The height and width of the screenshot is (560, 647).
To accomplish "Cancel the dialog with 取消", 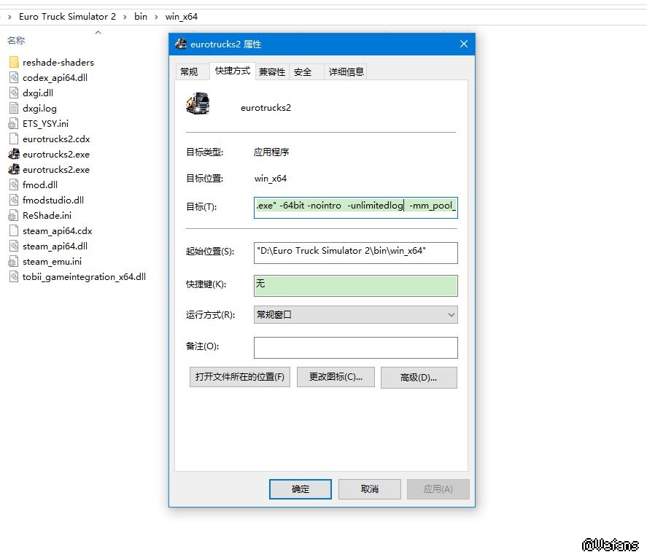I will click(370, 489).
